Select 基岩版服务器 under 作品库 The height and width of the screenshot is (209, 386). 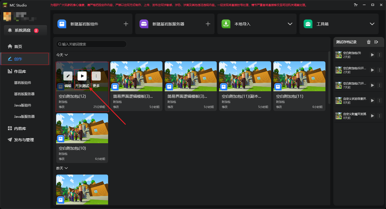(x=24, y=94)
